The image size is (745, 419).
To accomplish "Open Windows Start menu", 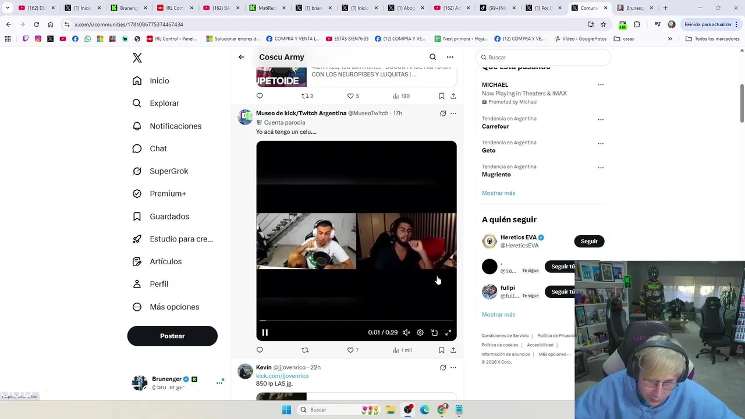I will (x=286, y=410).
